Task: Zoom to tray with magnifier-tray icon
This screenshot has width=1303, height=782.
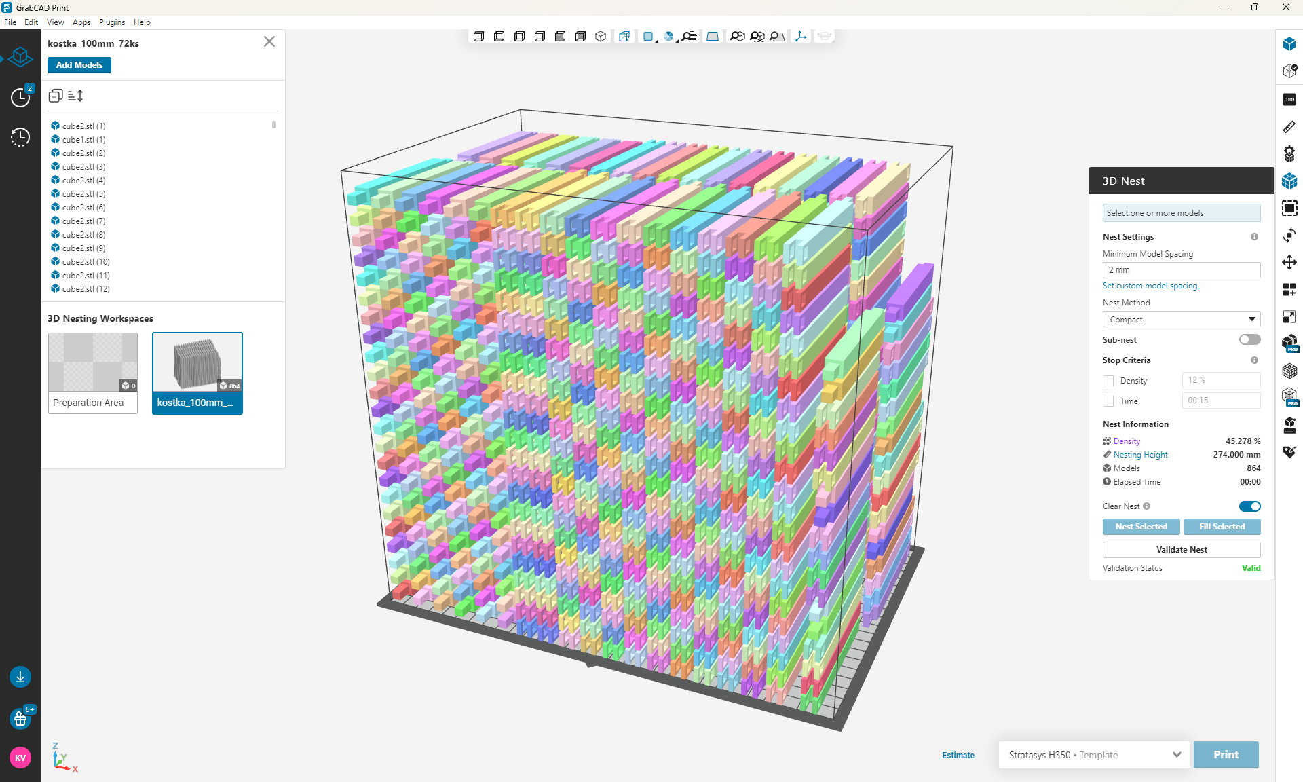Action: coord(778,37)
